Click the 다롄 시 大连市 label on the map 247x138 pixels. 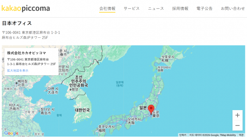coord(53,91)
